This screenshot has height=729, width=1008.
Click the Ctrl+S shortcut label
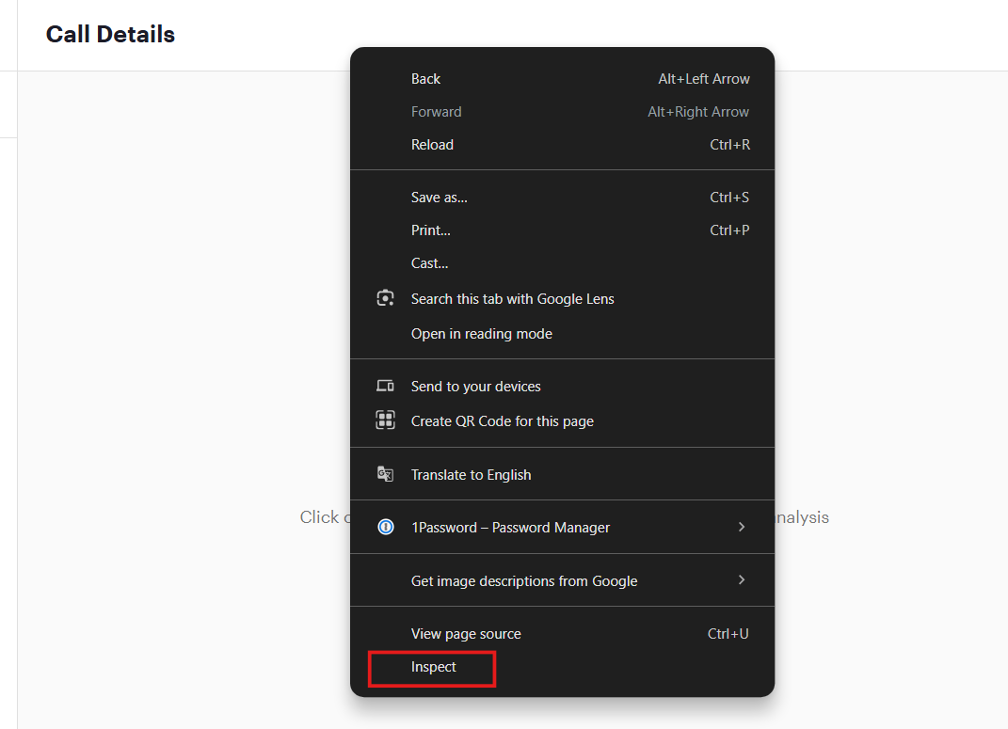pos(729,198)
